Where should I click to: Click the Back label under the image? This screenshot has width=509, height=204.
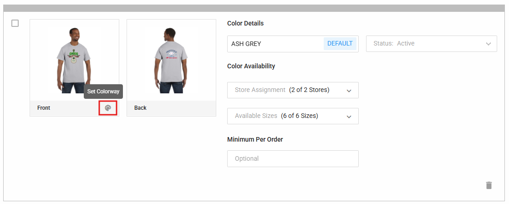click(x=140, y=108)
